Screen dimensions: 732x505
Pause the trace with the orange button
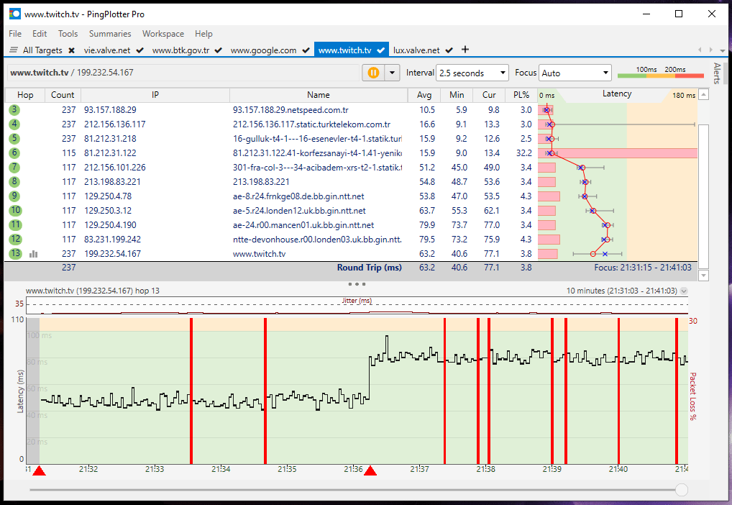pyautogui.click(x=373, y=73)
